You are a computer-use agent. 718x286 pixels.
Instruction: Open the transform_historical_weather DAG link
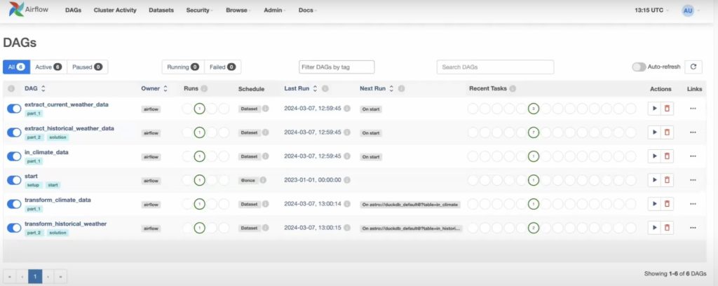pos(65,224)
